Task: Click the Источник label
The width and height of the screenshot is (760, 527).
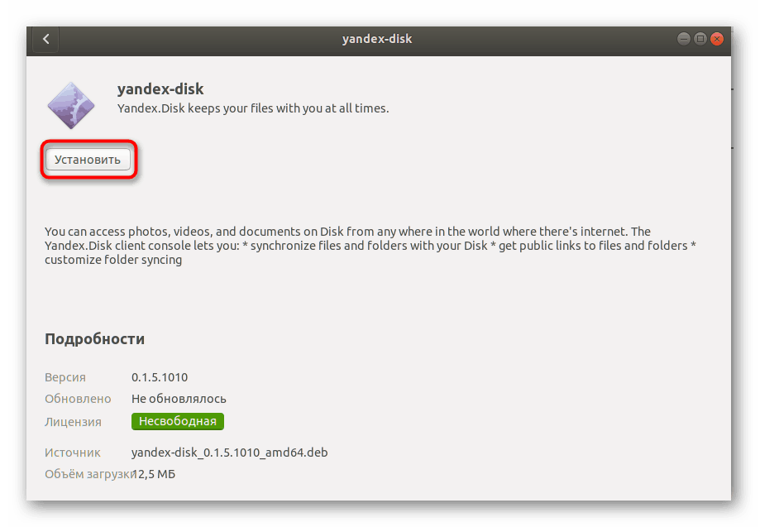Action: (x=72, y=453)
